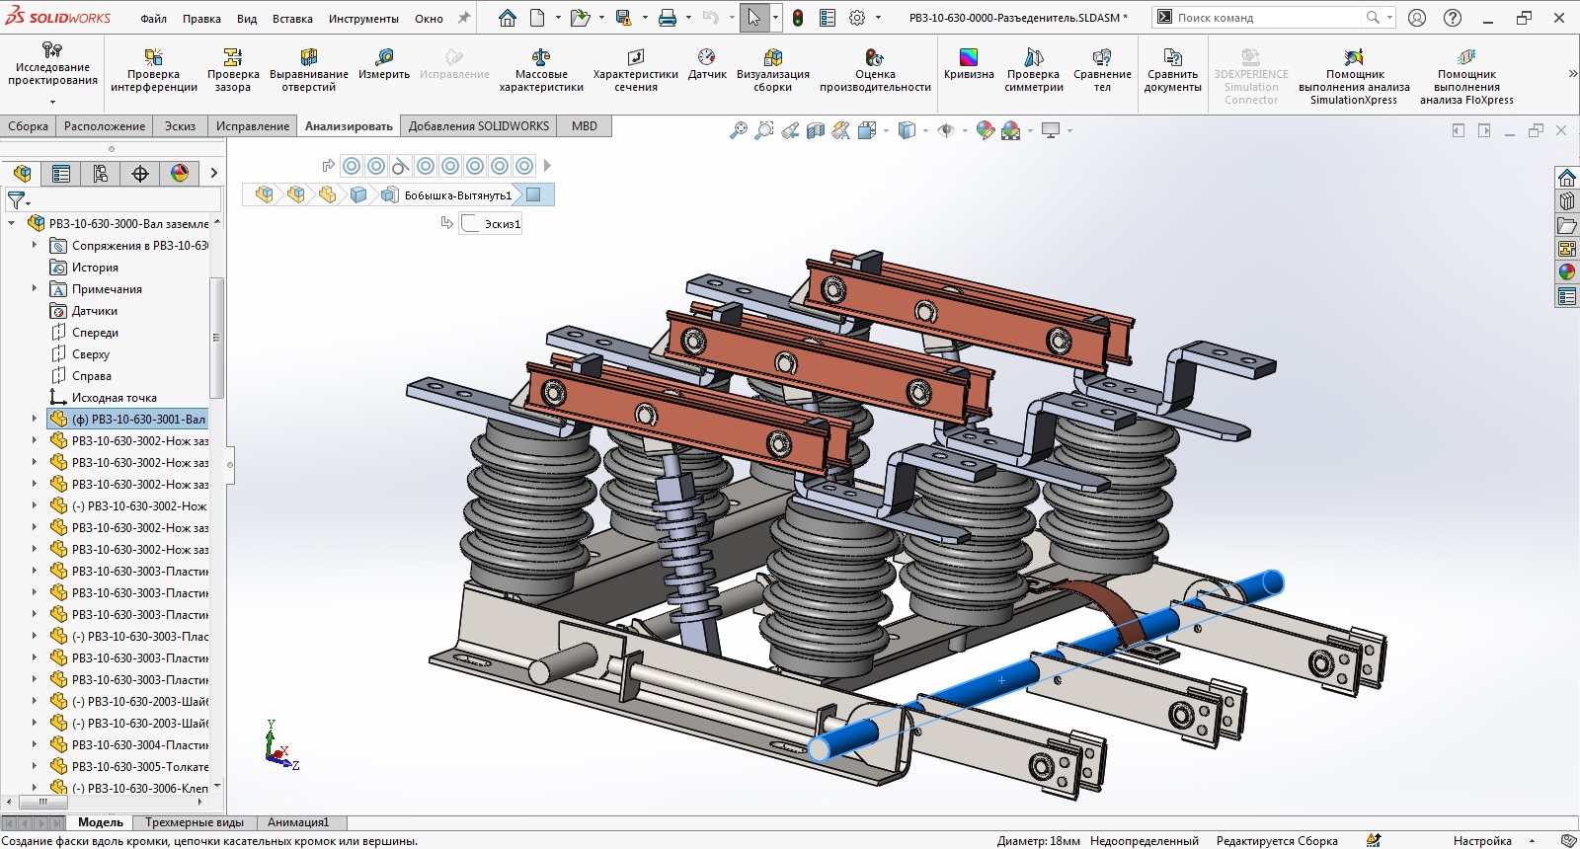Switch to the Добавления SOLIDWORKS tab

click(x=478, y=126)
